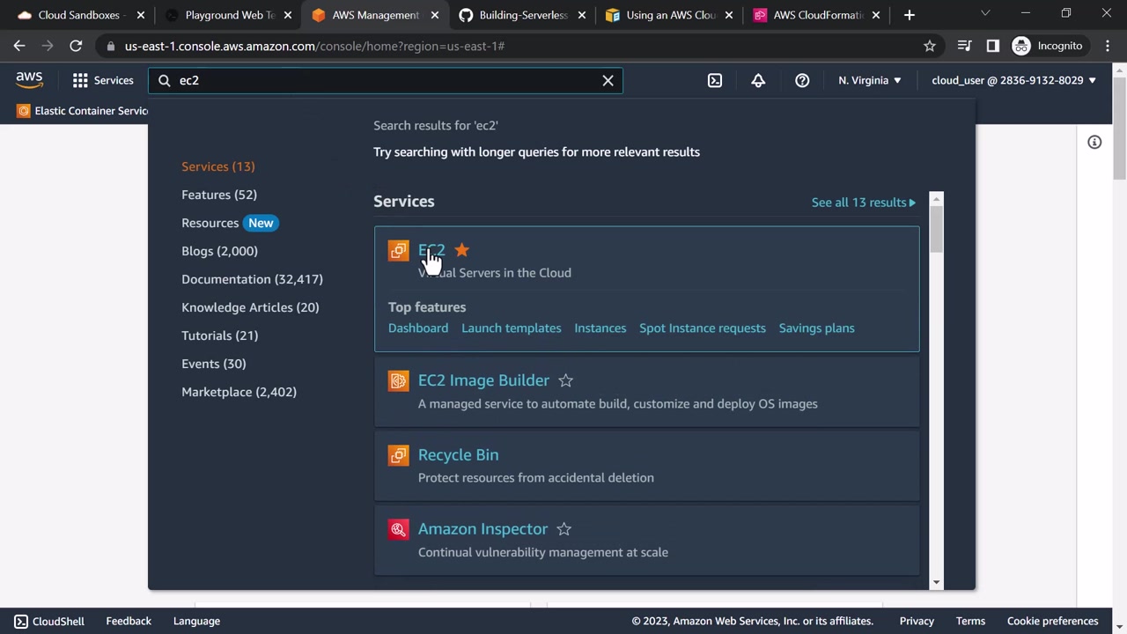Filter results by Services (13)
The image size is (1127, 634).
coord(218,166)
